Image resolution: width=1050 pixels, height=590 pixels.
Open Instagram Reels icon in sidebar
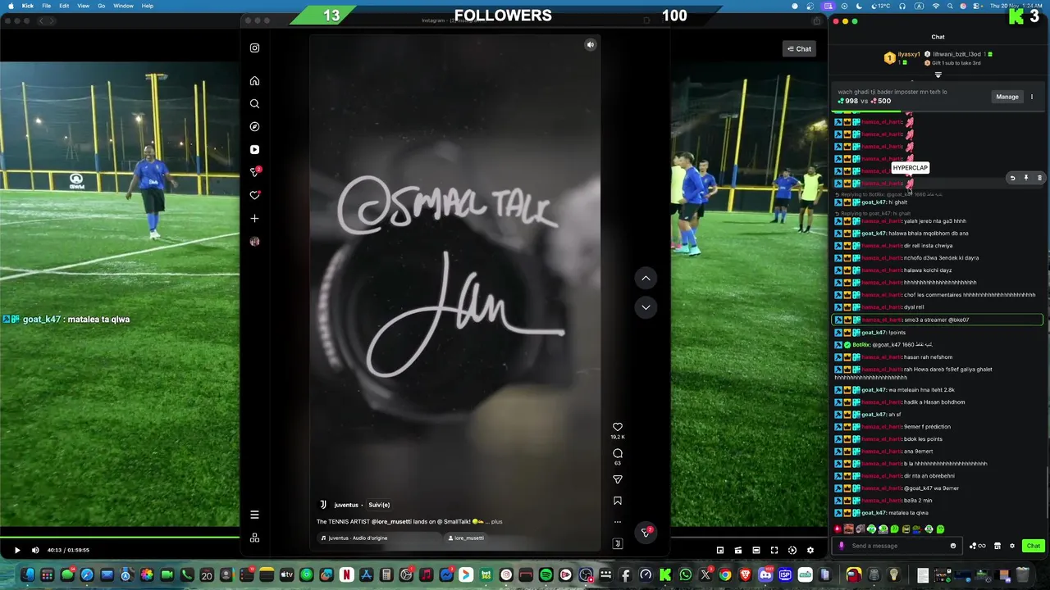[x=254, y=150]
